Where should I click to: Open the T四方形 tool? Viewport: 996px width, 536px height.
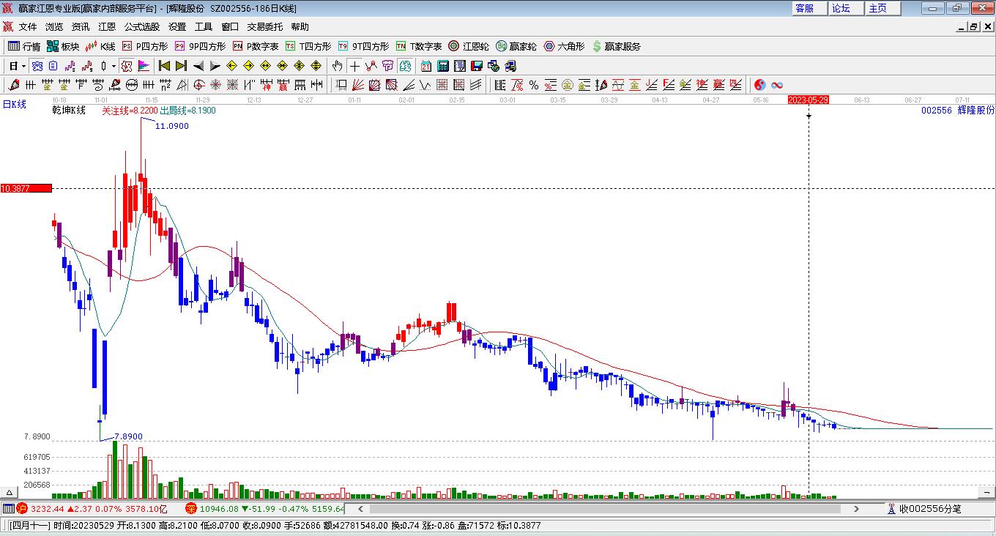pyautogui.click(x=308, y=46)
